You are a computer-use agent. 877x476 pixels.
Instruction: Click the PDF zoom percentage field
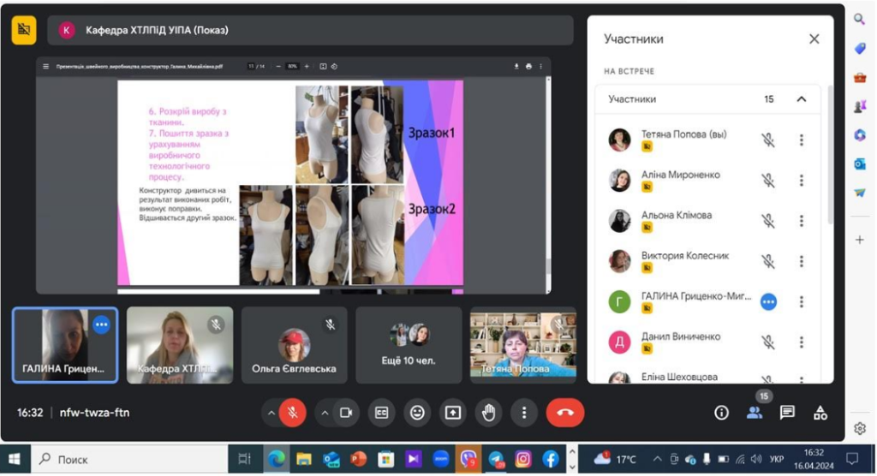pos(292,66)
